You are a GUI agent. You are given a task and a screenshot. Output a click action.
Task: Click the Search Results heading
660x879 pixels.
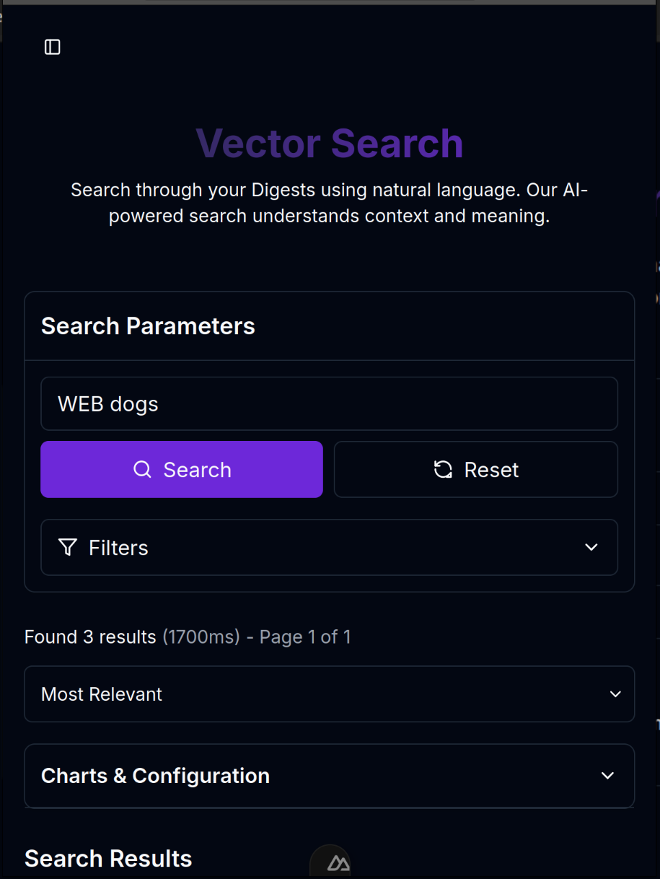pos(108,859)
